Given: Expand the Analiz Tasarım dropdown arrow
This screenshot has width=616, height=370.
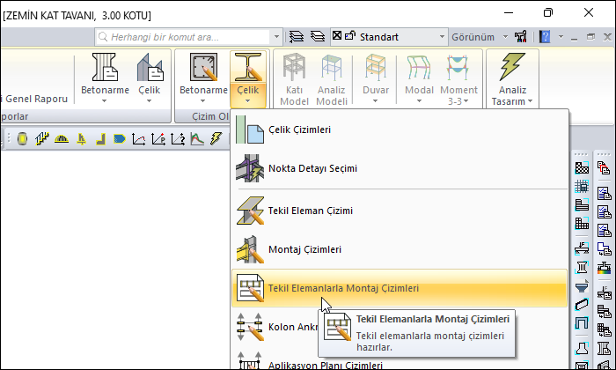Looking at the screenshot, I should point(530,101).
